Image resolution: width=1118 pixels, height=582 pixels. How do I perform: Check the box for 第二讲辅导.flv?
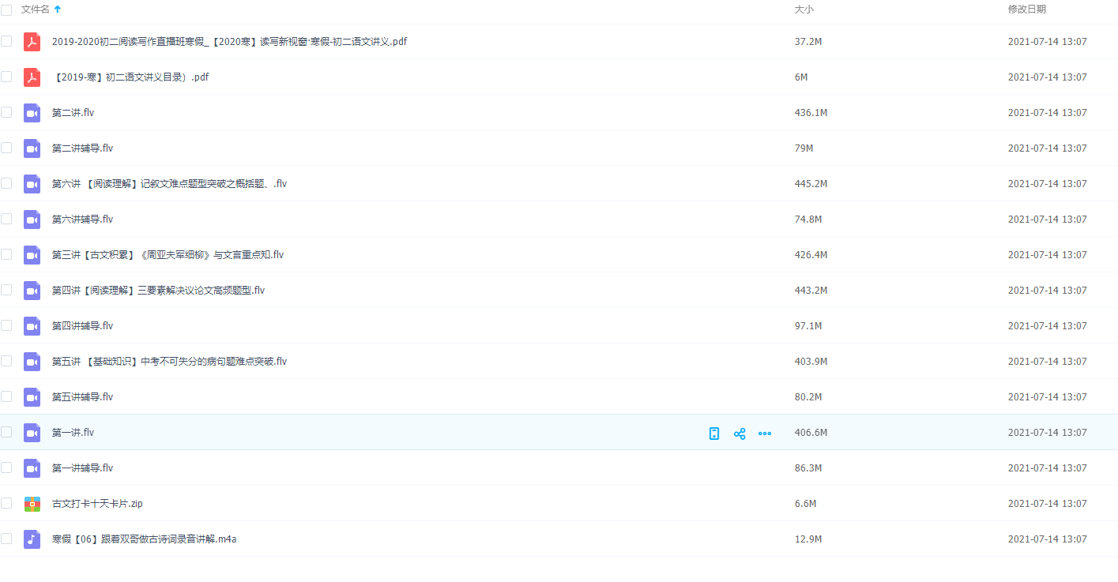(x=6, y=148)
